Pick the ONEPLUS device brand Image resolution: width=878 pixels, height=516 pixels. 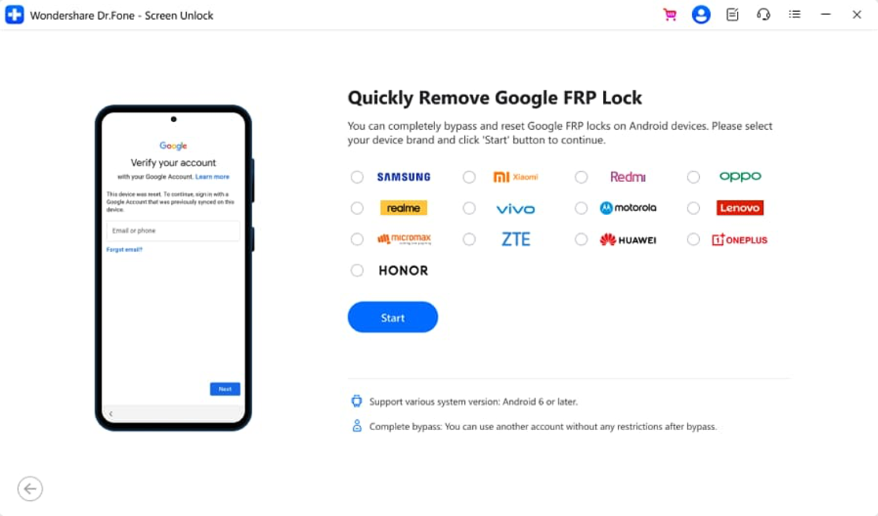click(x=693, y=239)
